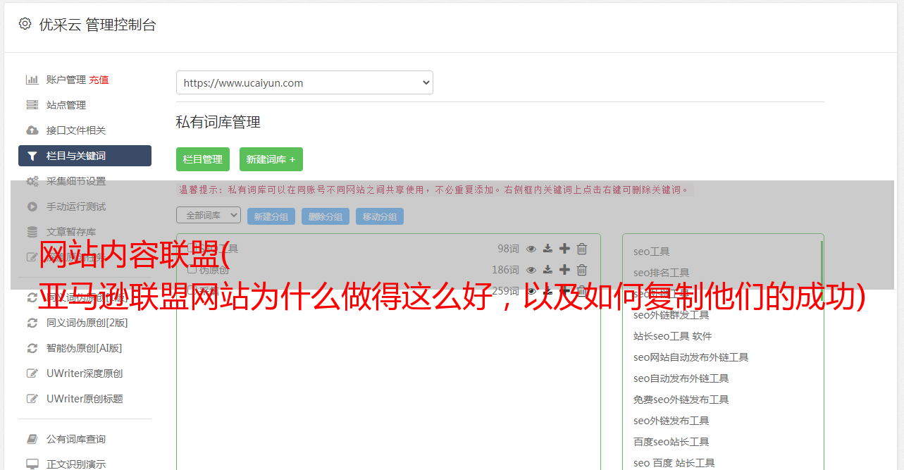Select keyword 站长seo工具 软件
The width and height of the screenshot is (904, 470).
673,336
